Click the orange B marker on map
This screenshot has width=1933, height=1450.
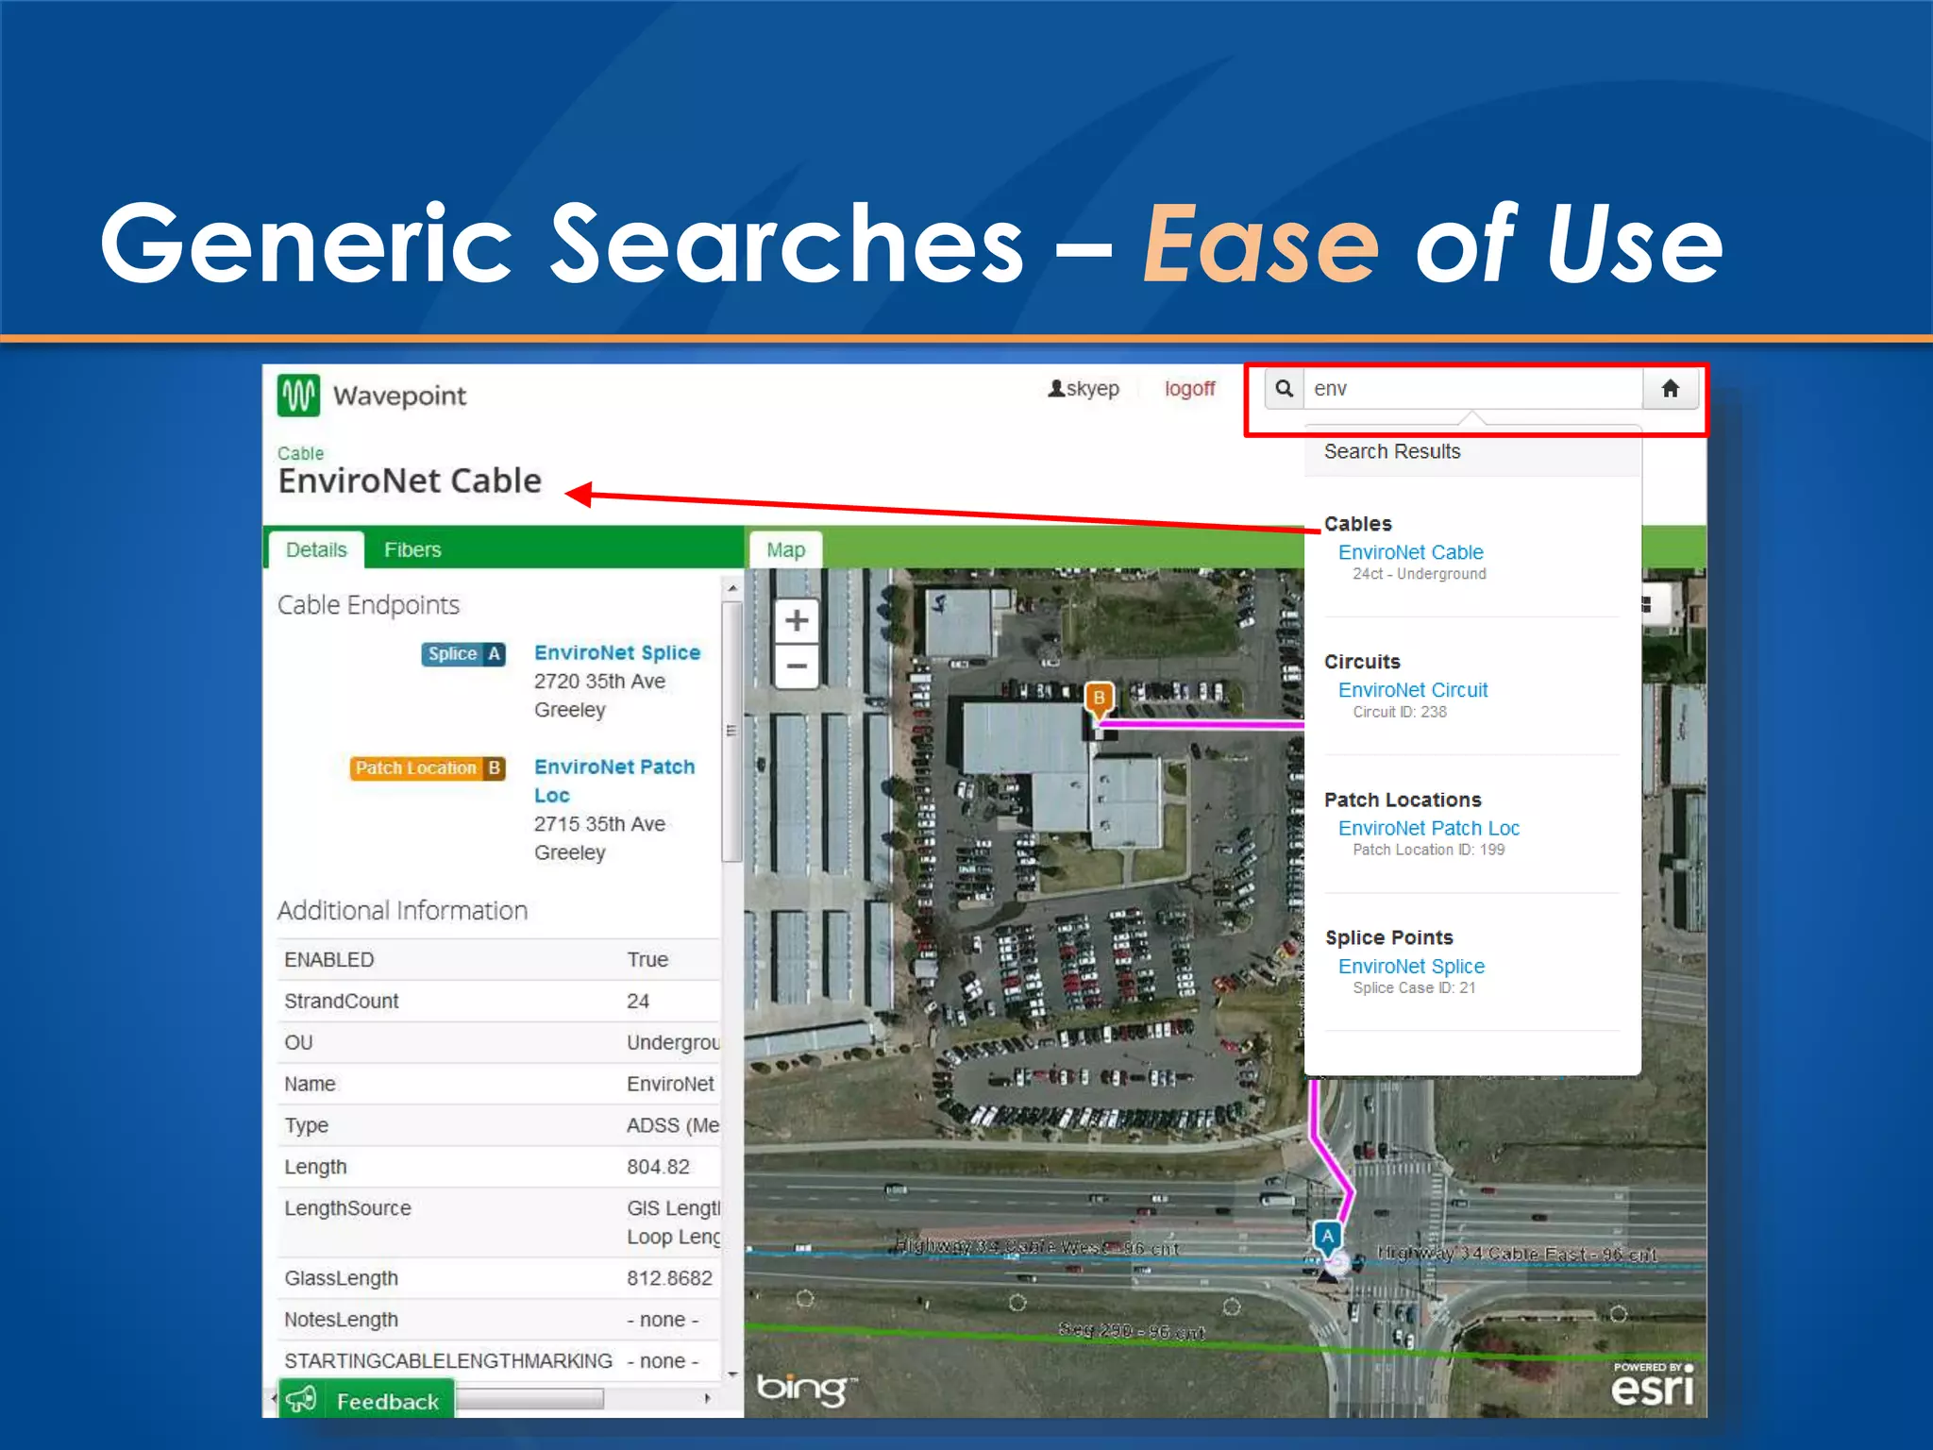click(x=1099, y=700)
